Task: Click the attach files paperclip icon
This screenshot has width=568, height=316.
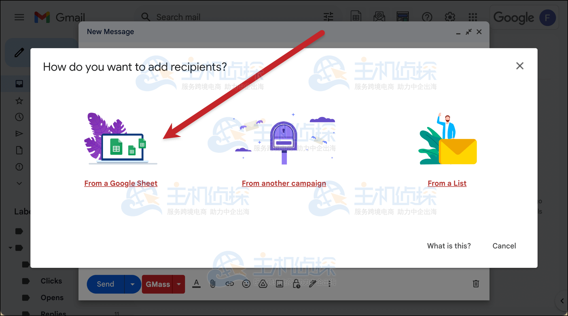Action: tap(213, 284)
